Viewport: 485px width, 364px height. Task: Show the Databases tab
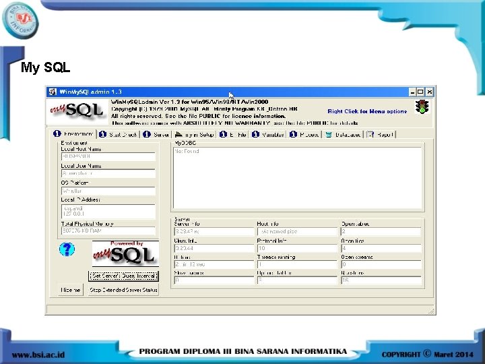tap(343, 134)
